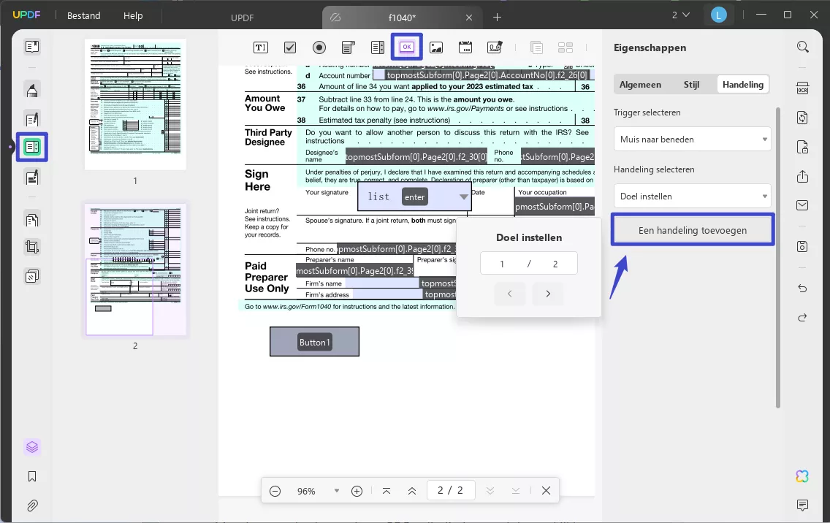The width and height of the screenshot is (830, 523).
Task: Select the Digital Signature form tool
Action: tap(495, 47)
